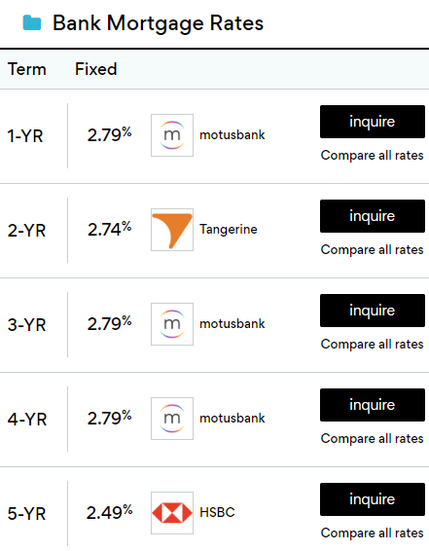Inquire about the 5-YR HSBC rate

pos(373,499)
